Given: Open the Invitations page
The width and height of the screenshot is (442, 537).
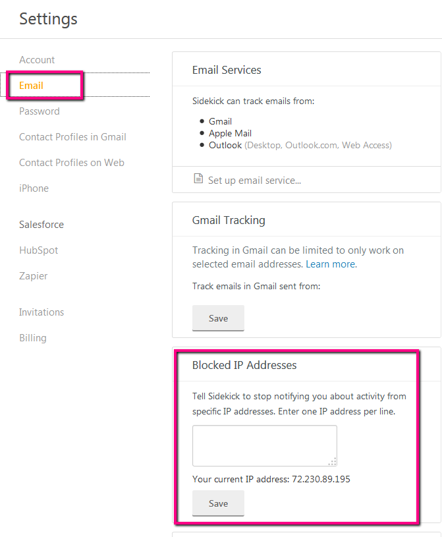Looking at the screenshot, I should [41, 312].
